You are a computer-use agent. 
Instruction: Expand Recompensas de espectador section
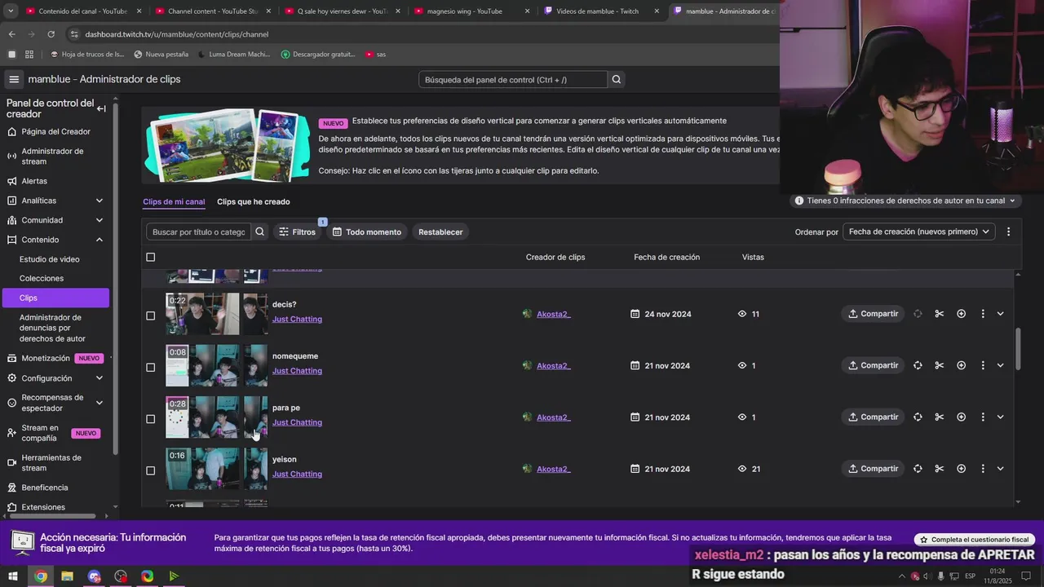(x=99, y=403)
